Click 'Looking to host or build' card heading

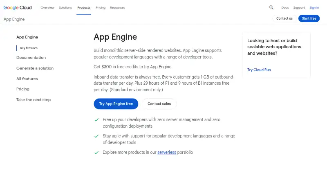[x=274, y=47]
